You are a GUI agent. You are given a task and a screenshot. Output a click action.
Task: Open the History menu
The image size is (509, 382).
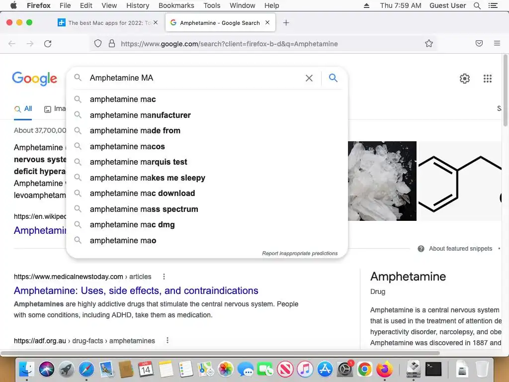pos(138,5)
